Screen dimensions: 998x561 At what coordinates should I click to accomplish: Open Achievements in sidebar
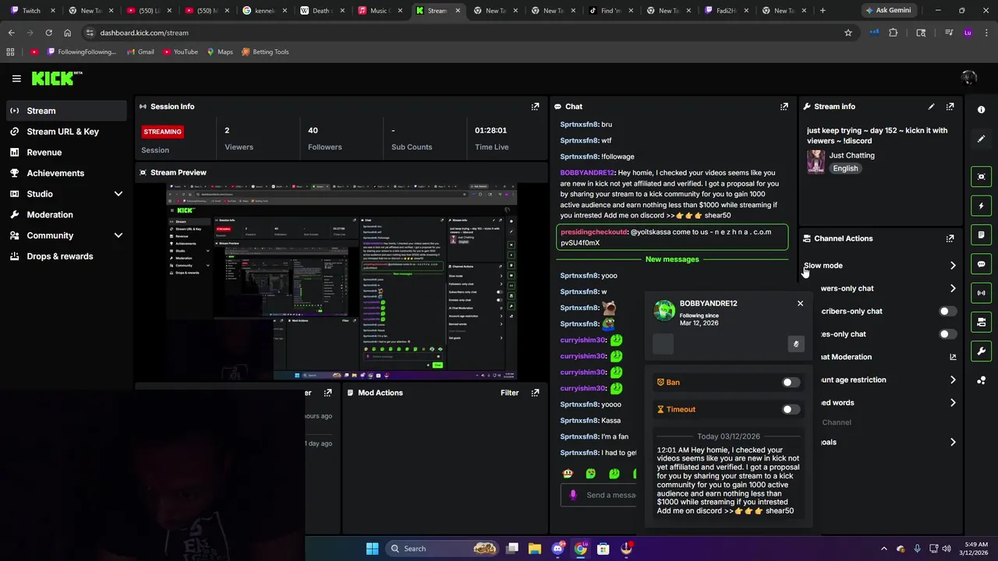(66, 173)
